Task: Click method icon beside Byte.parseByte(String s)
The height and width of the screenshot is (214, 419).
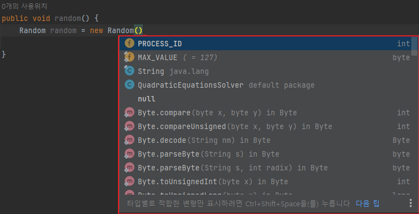Action: tap(130, 154)
